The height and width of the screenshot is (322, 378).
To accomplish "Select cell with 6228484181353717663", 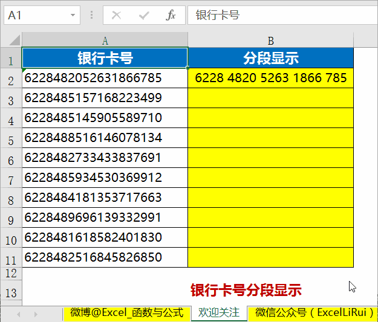I will tap(105, 198).
